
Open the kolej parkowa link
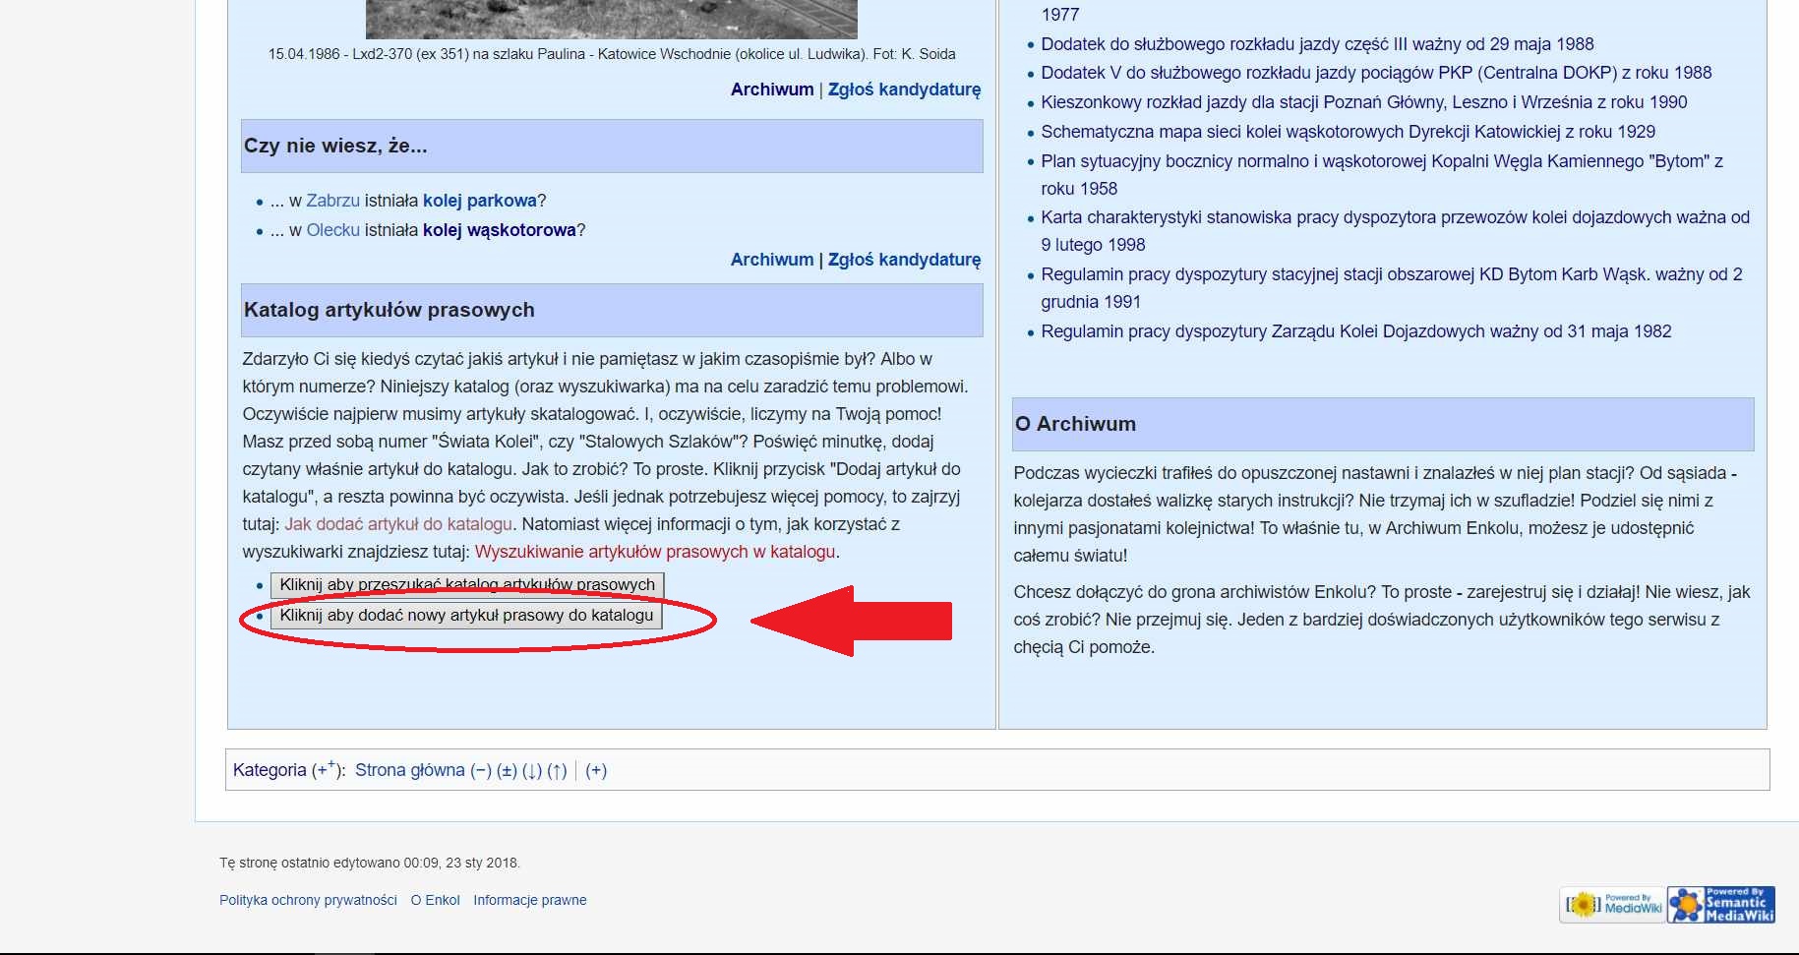[x=479, y=201]
